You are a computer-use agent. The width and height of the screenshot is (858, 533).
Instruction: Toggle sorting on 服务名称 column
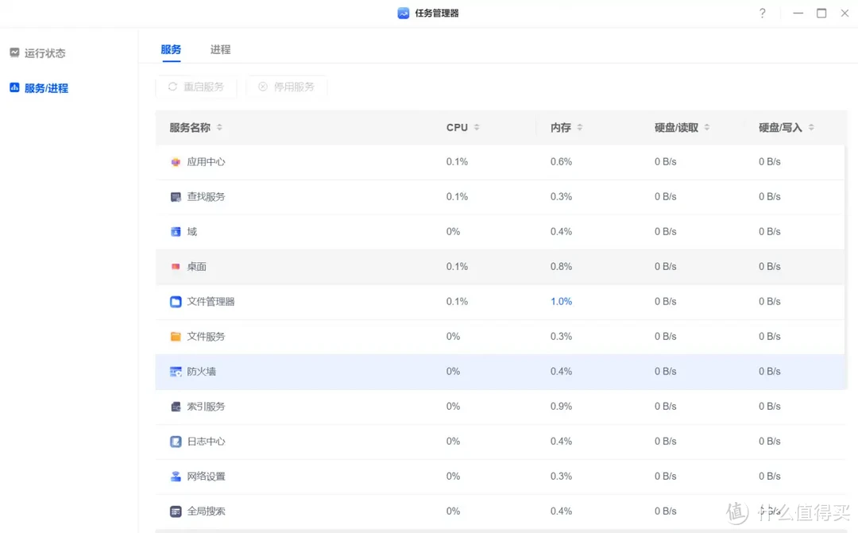click(218, 127)
